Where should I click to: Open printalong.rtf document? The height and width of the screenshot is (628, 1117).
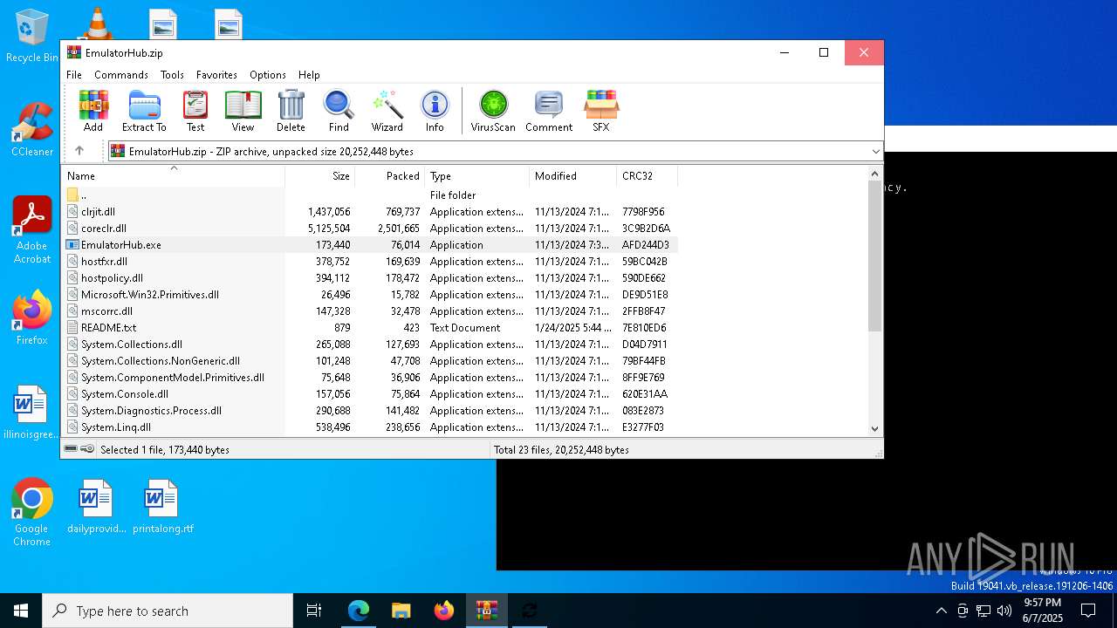pos(162,507)
